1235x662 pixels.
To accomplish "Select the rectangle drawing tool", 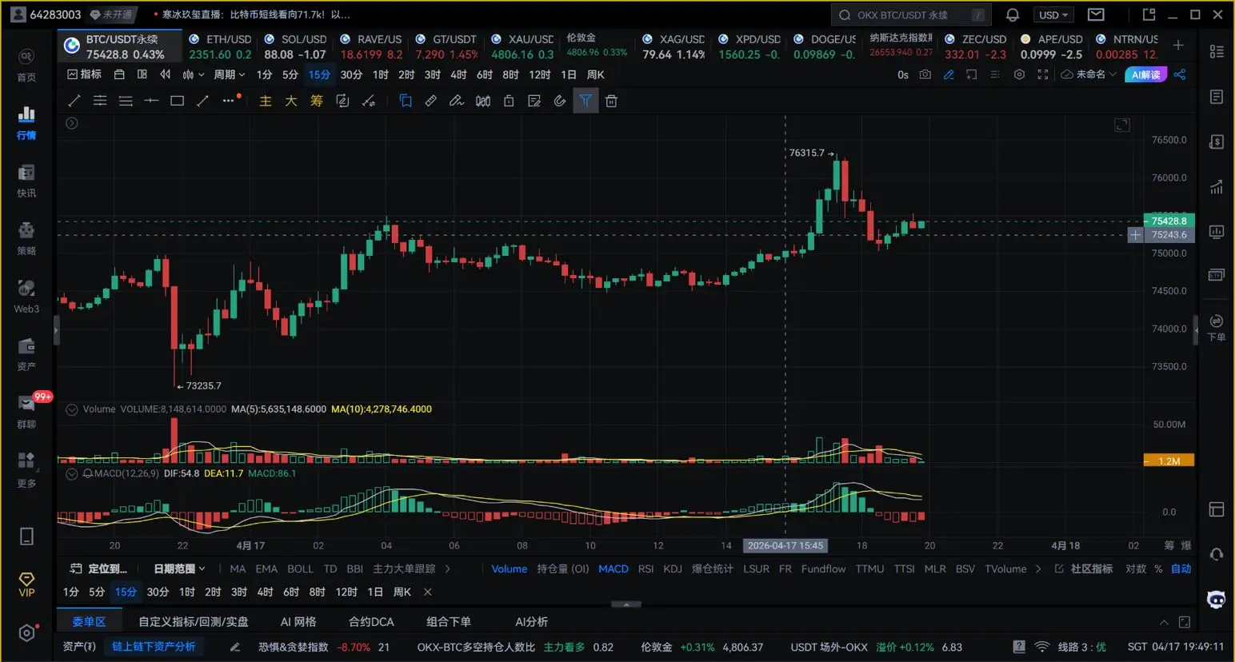I will pyautogui.click(x=177, y=101).
